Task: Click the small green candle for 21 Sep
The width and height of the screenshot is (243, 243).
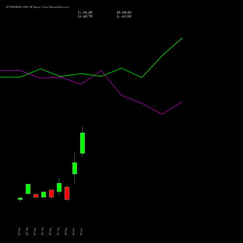Action: click(x=20, y=199)
